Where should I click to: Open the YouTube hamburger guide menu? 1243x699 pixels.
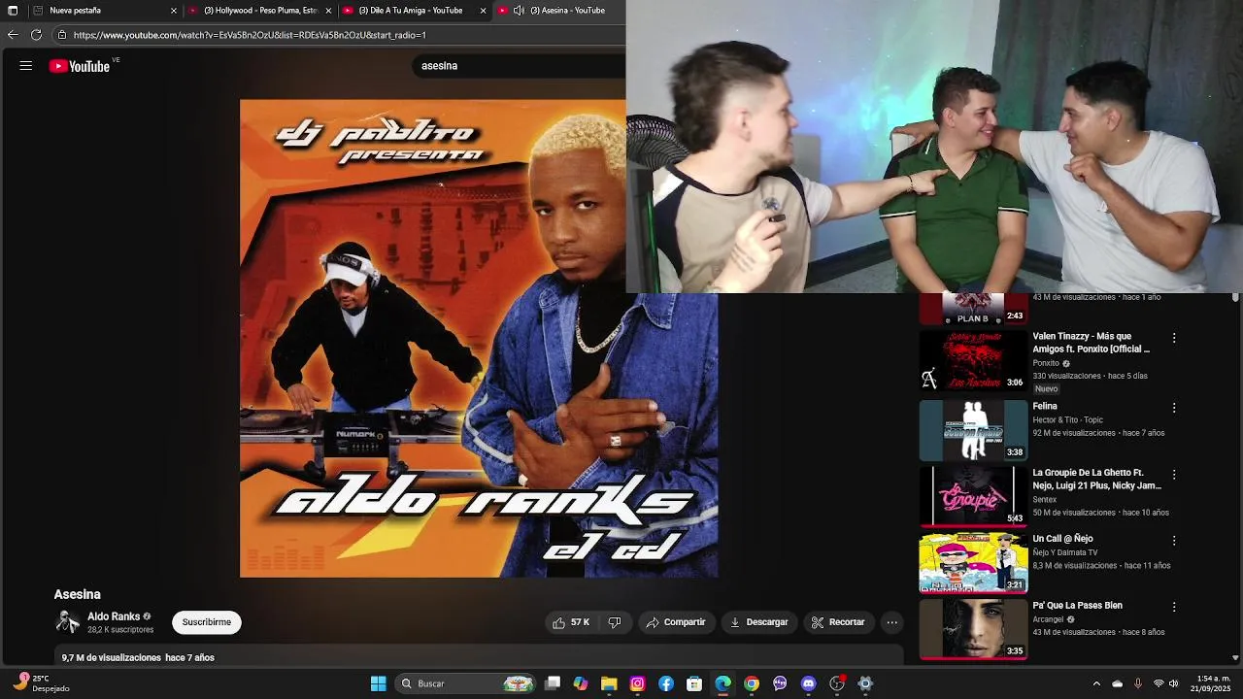[x=26, y=66]
